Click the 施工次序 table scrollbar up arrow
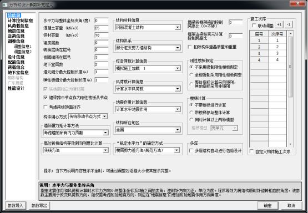This screenshot has width=308, height=213. [290, 34]
